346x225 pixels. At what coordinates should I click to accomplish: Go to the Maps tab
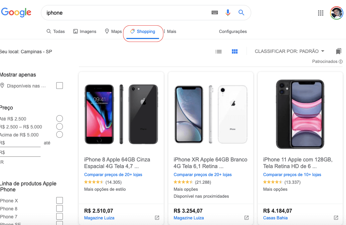pyautogui.click(x=113, y=32)
